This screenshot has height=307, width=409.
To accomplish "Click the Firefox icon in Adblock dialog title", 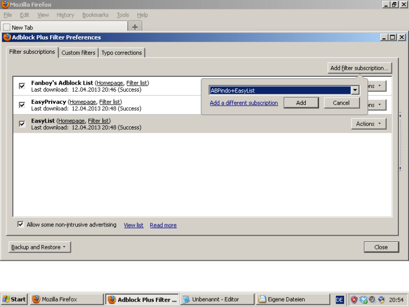I will click(7, 37).
